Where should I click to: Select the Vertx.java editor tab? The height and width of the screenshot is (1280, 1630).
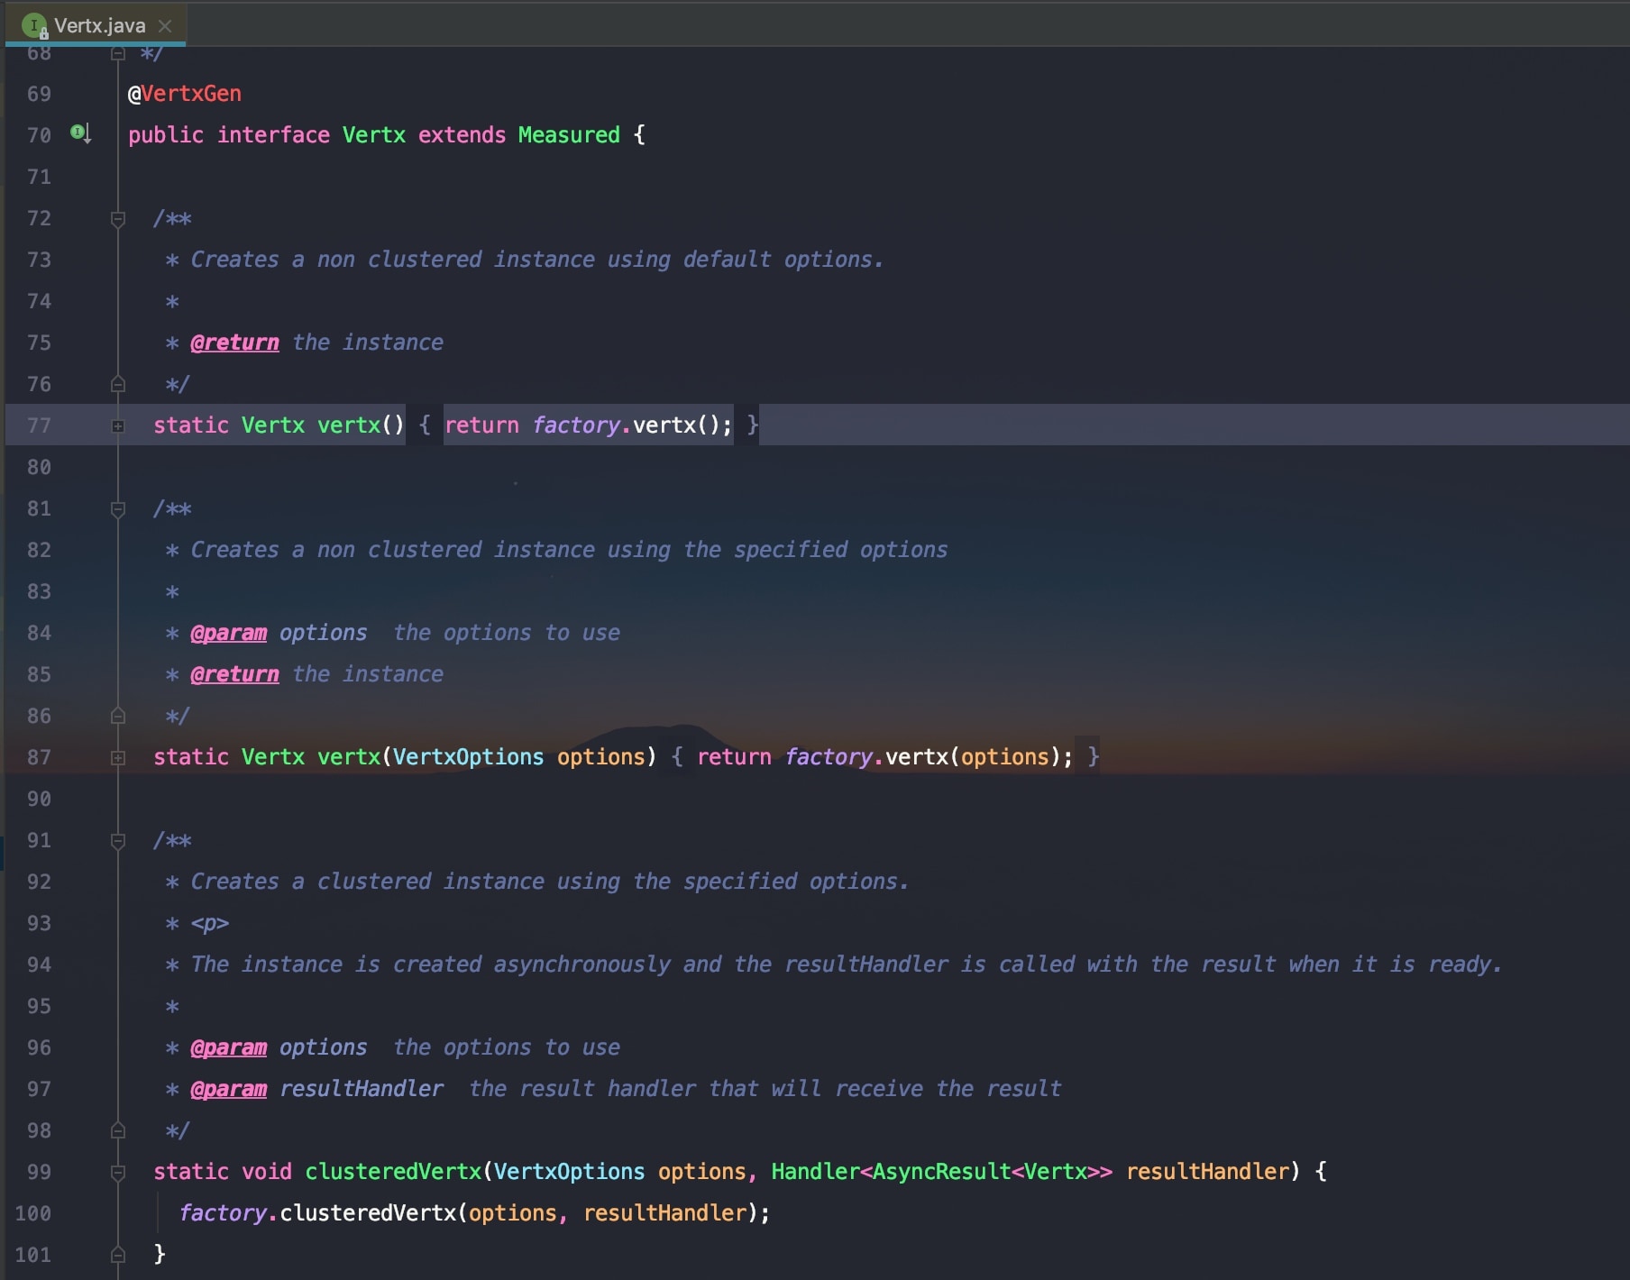click(96, 25)
